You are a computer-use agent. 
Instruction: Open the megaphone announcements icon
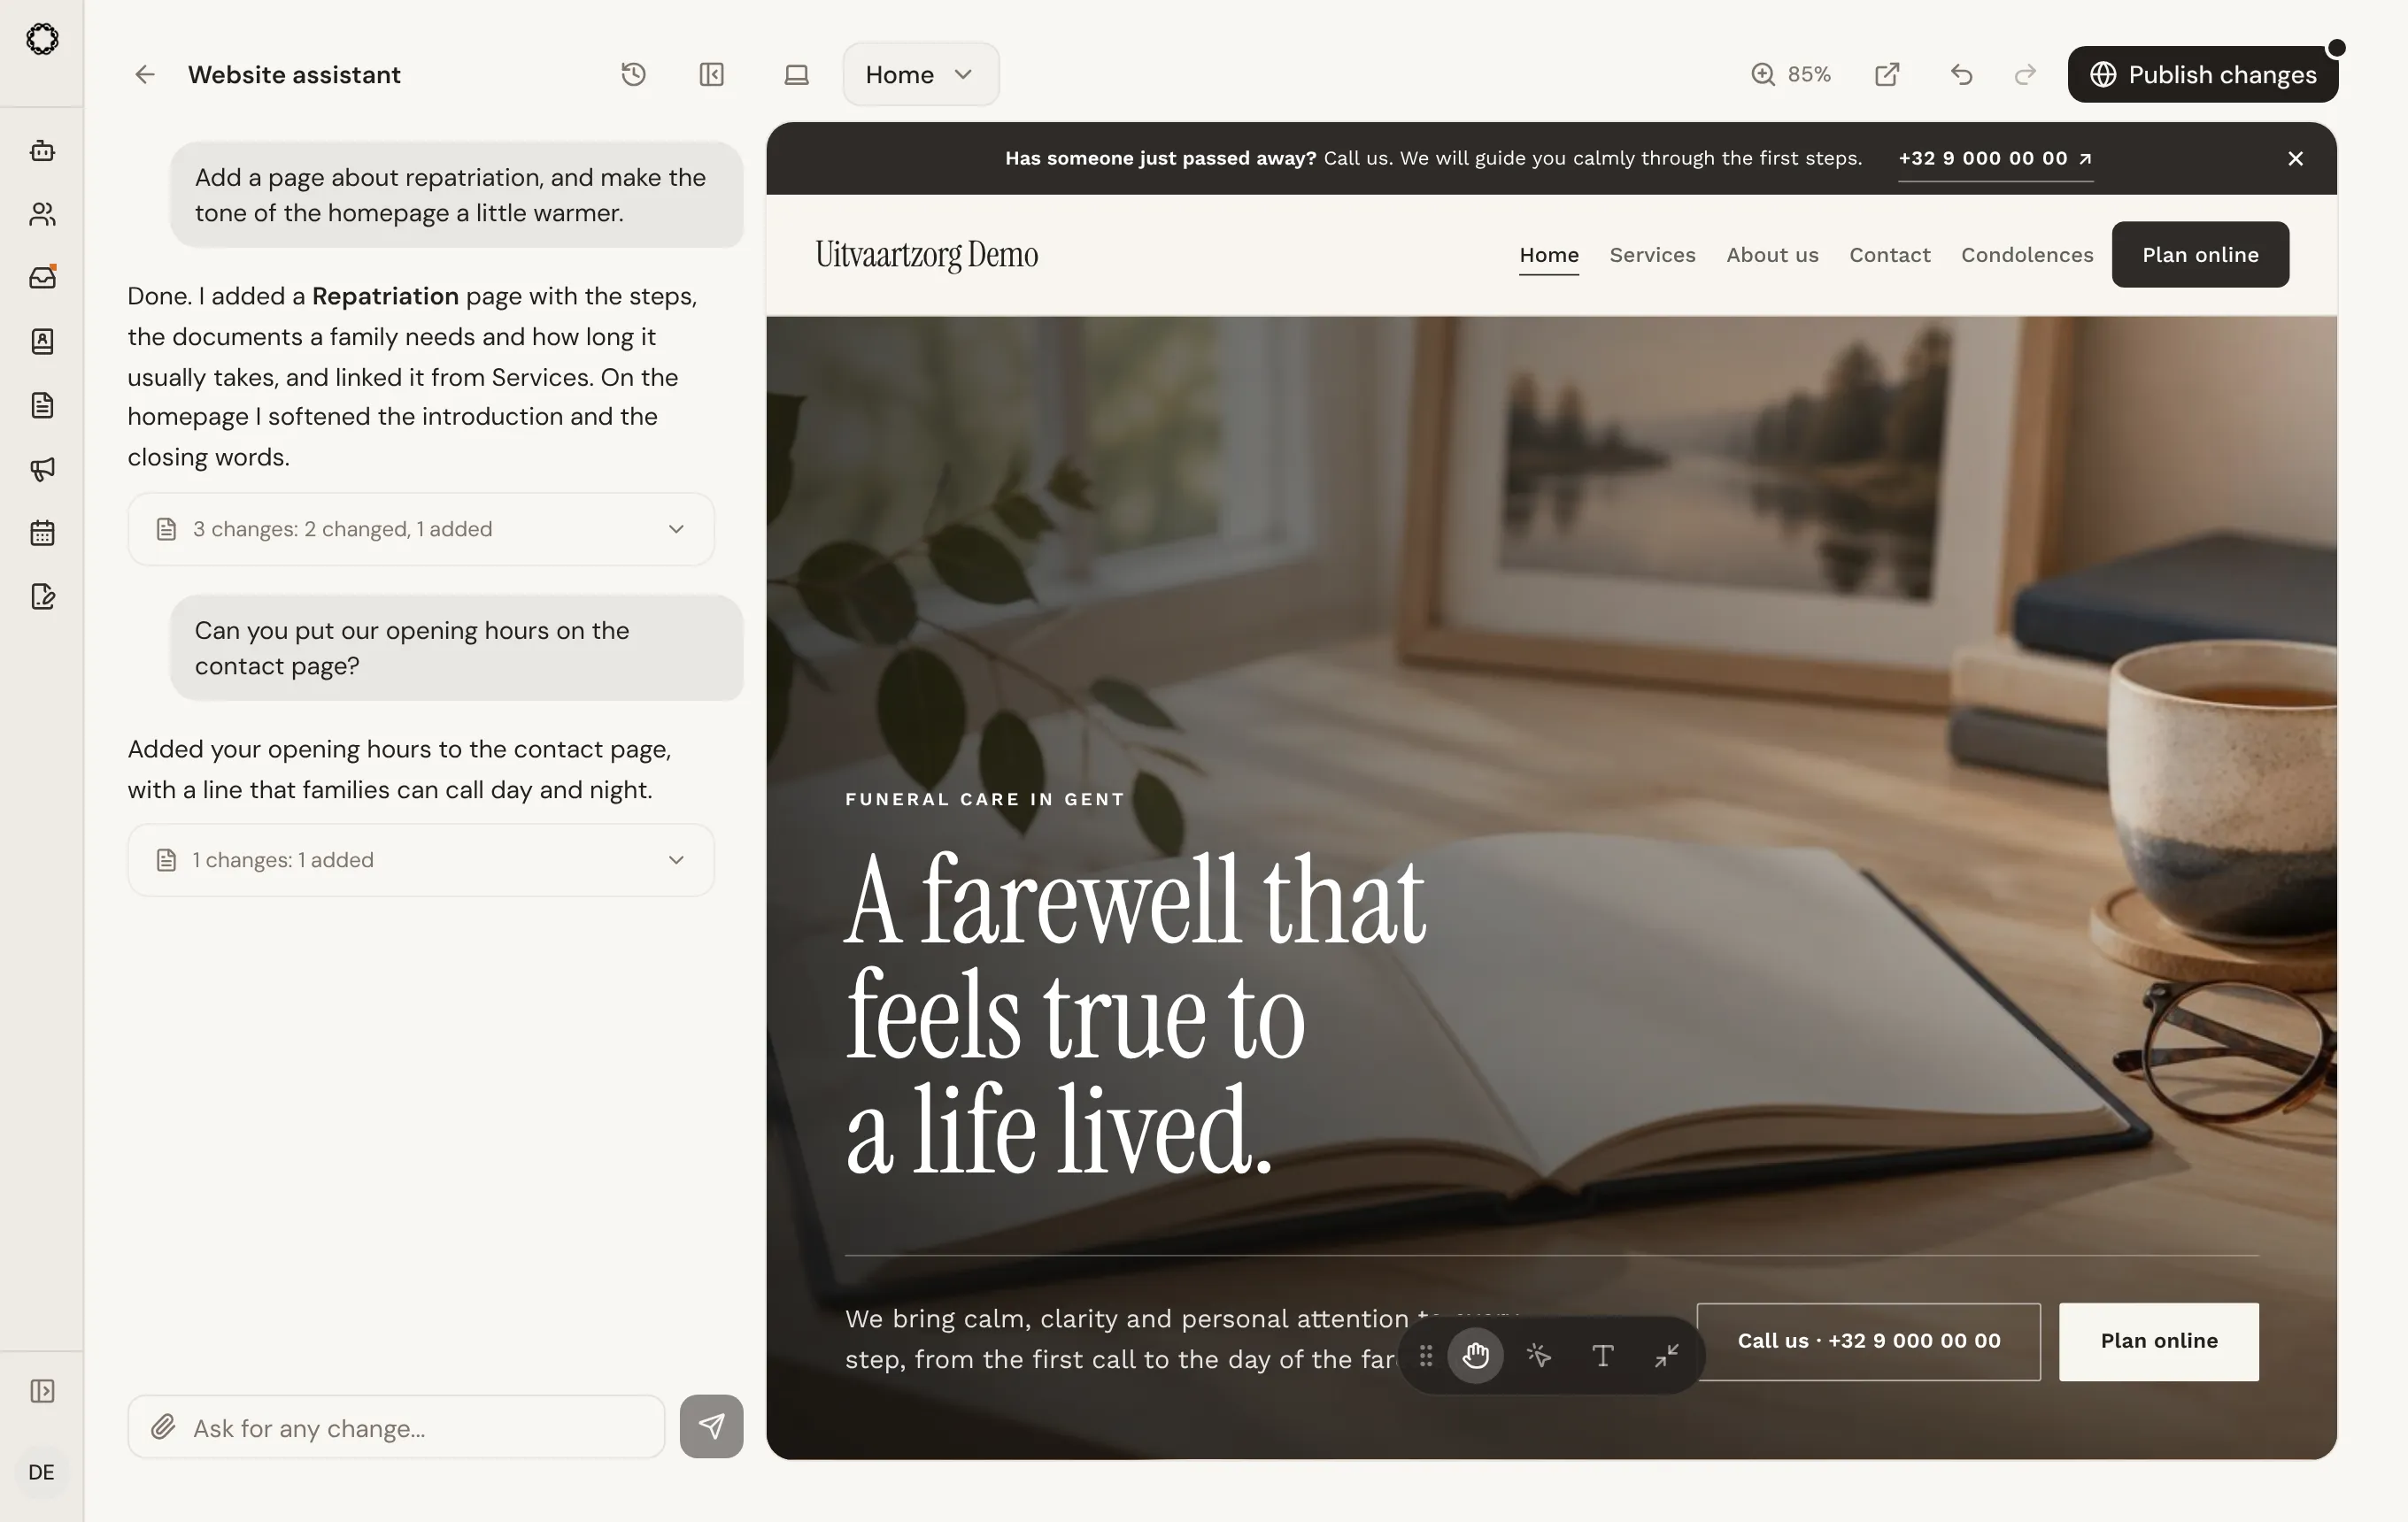42,469
